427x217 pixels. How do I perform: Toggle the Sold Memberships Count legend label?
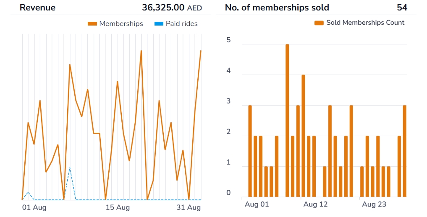coord(365,23)
